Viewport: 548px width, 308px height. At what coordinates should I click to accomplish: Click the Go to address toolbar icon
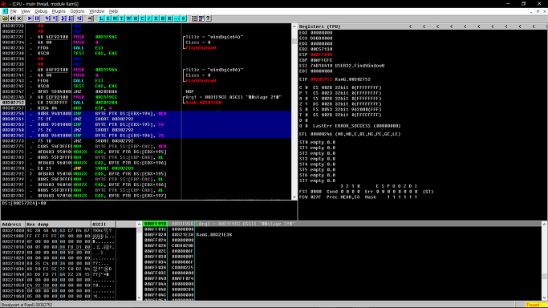click(x=90, y=18)
